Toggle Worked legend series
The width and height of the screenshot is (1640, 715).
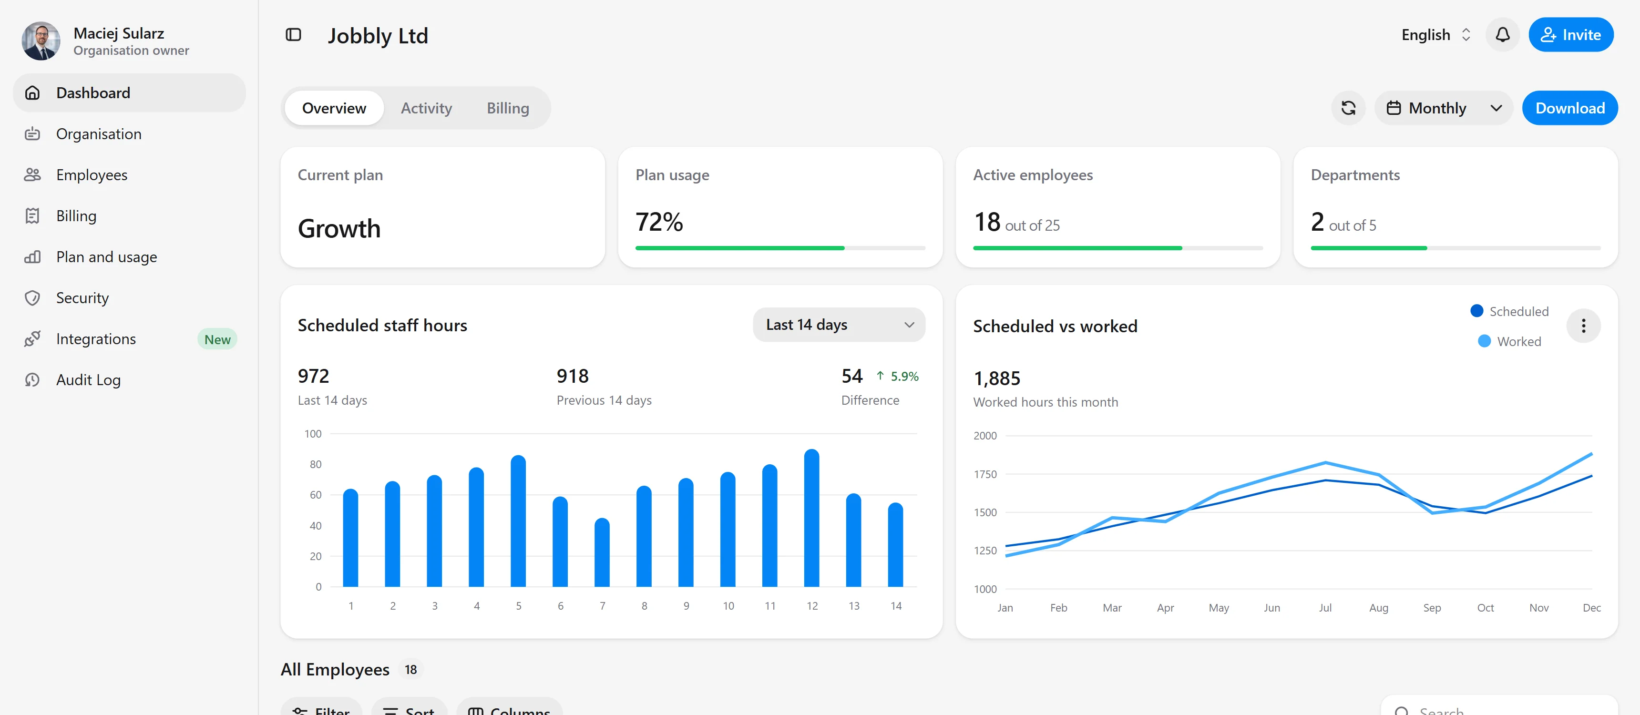tap(1509, 341)
